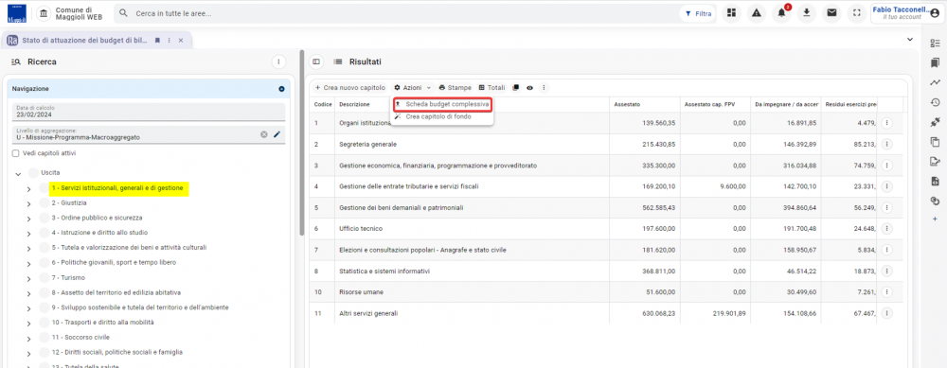947x368 pixels.
Task: Expand 10 - Trasporti e diritto alla mobilità
Action: [x=28, y=324]
